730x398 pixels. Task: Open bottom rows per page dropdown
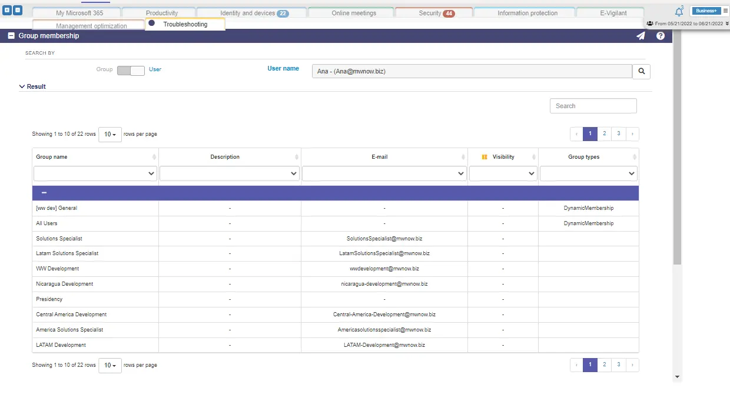110,365
